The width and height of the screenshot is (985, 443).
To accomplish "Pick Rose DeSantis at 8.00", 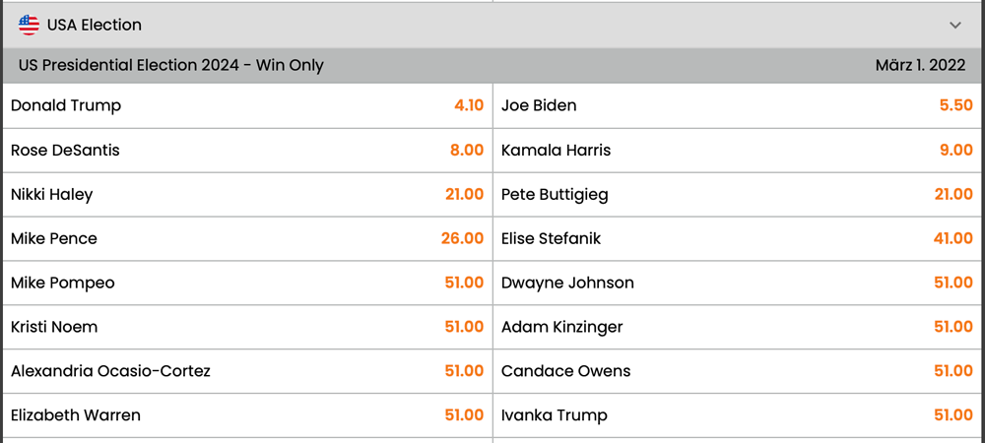I will coord(247,151).
